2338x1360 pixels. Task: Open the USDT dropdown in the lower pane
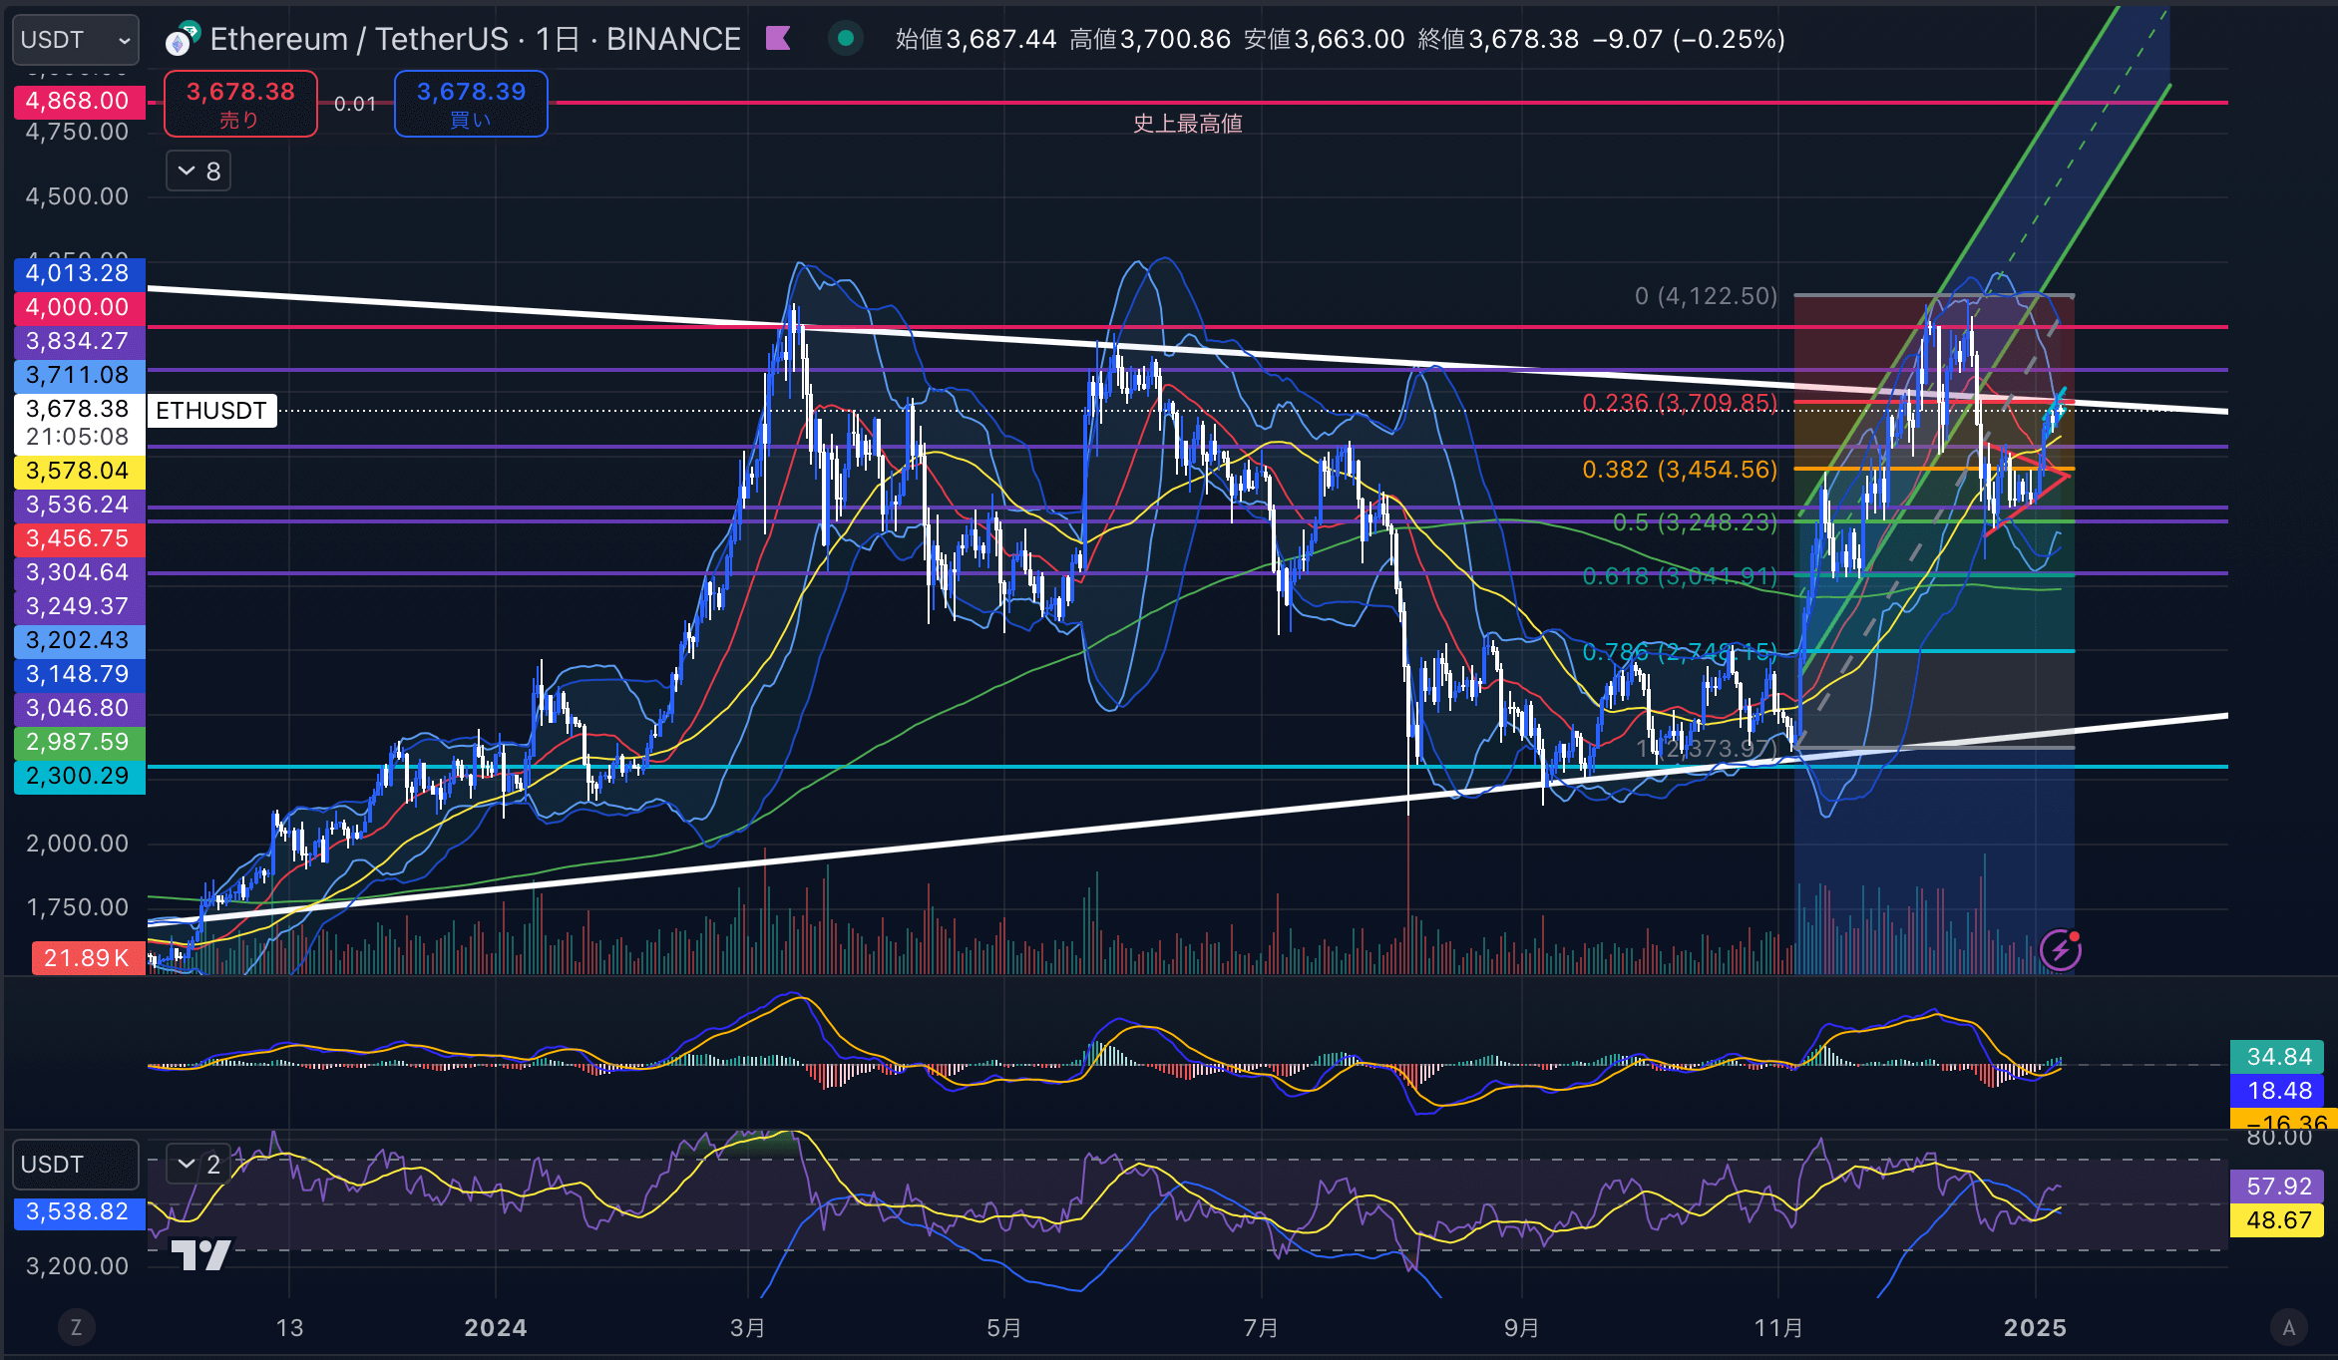76,1165
